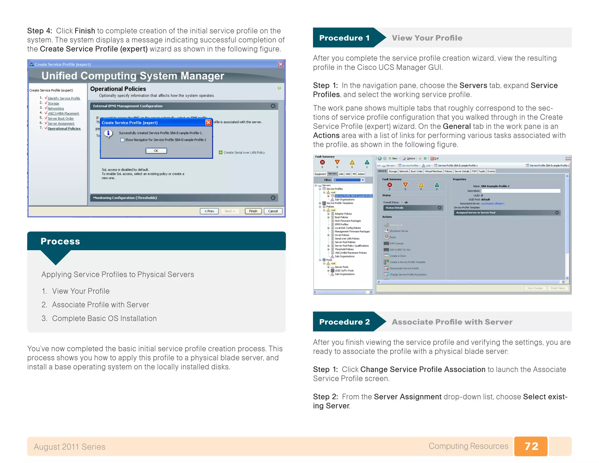Expand Service Profile Templates tree node

320,203
